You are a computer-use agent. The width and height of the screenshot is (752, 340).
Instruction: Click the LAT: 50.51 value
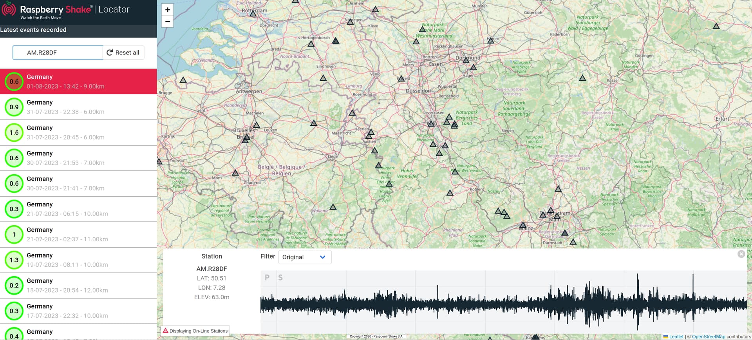211,278
